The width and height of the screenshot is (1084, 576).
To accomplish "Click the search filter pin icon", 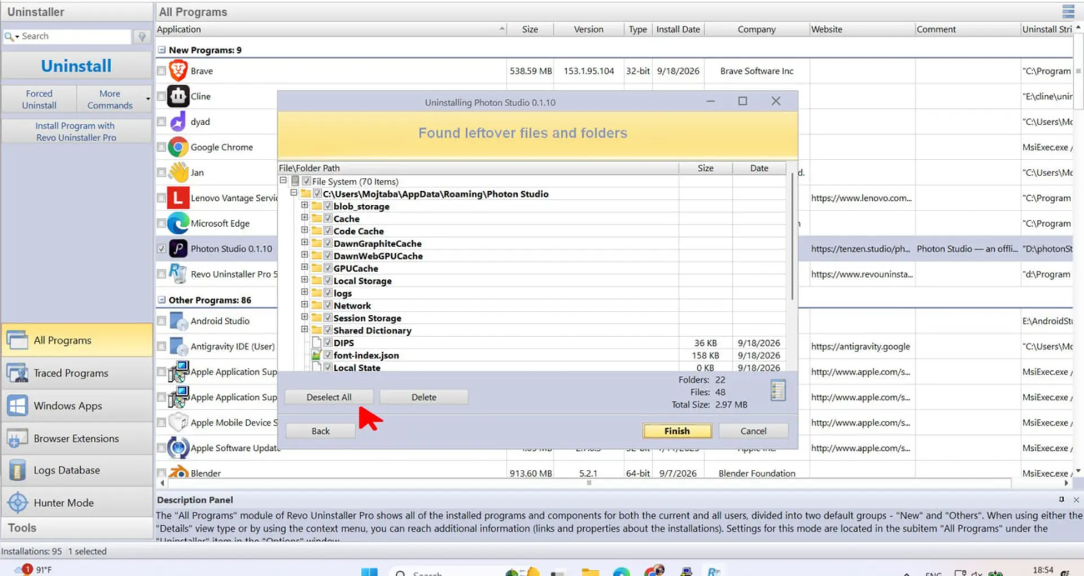I will click(x=142, y=37).
